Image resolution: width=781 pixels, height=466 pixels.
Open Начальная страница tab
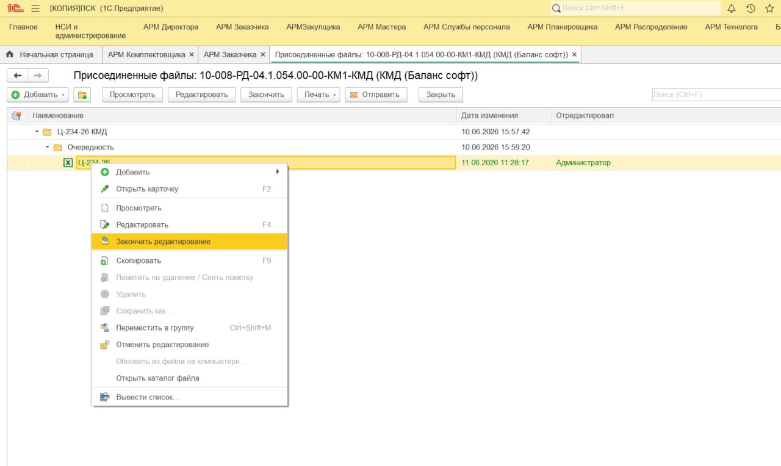coord(51,54)
